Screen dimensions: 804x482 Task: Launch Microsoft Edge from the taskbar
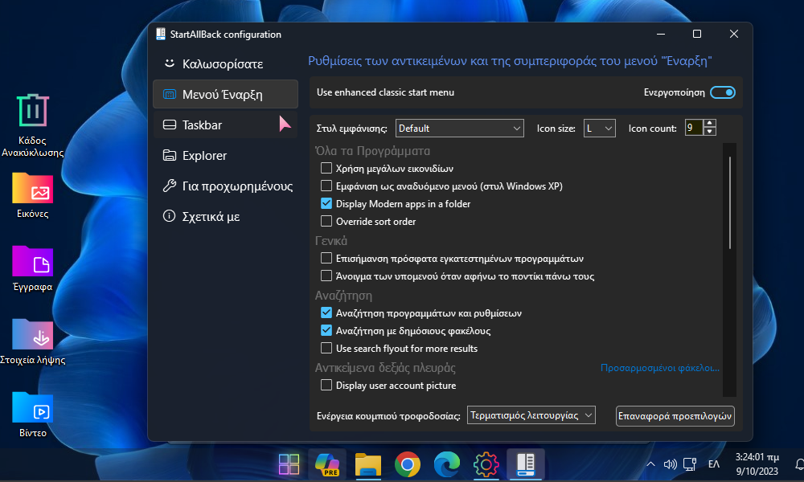(x=446, y=464)
